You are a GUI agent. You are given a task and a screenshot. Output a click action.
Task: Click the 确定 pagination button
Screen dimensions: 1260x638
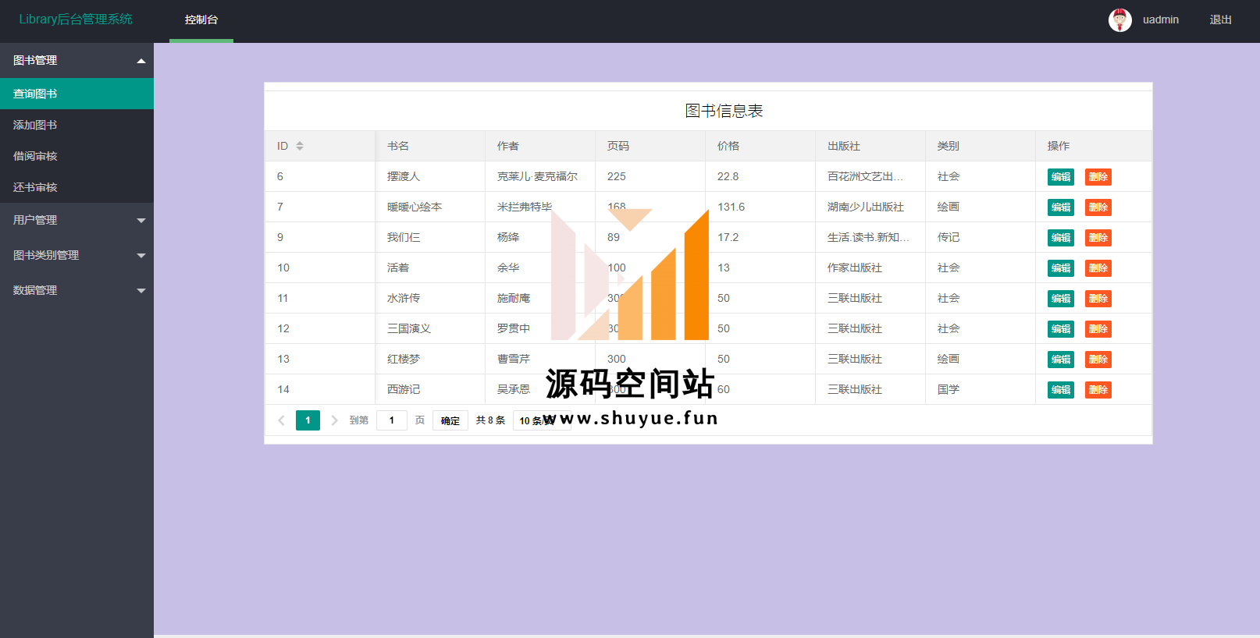(x=450, y=420)
